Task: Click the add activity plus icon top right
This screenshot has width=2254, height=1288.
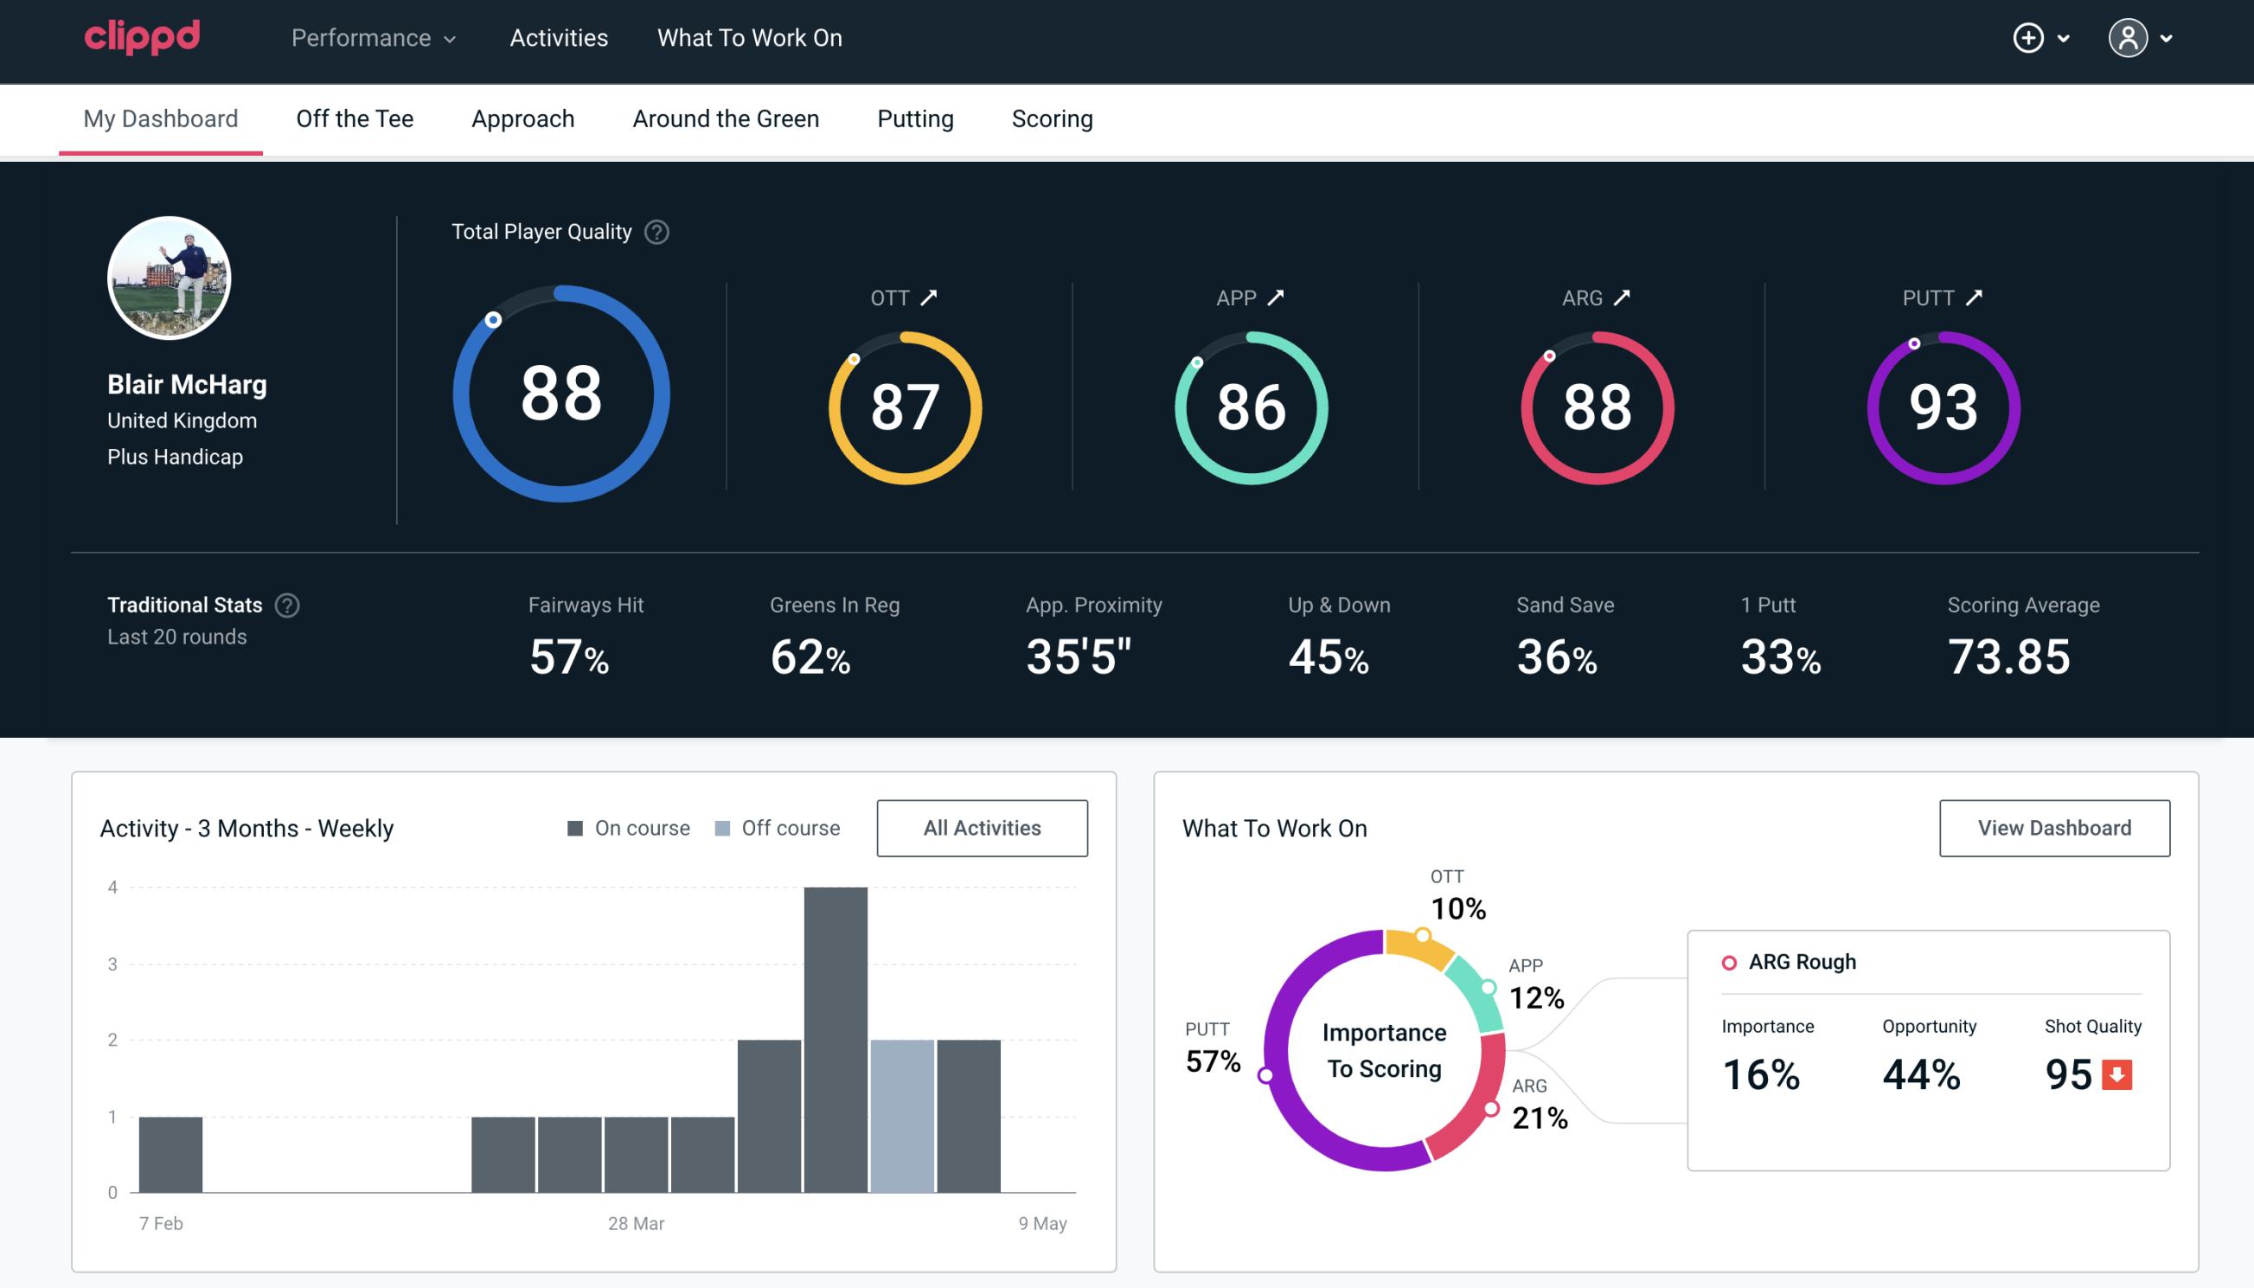Action: click(x=2028, y=37)
